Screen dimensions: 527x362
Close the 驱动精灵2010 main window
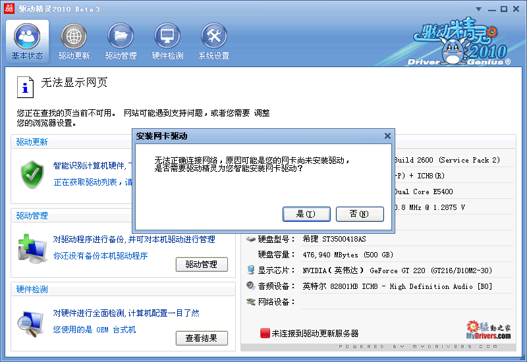tap(516, 9)
